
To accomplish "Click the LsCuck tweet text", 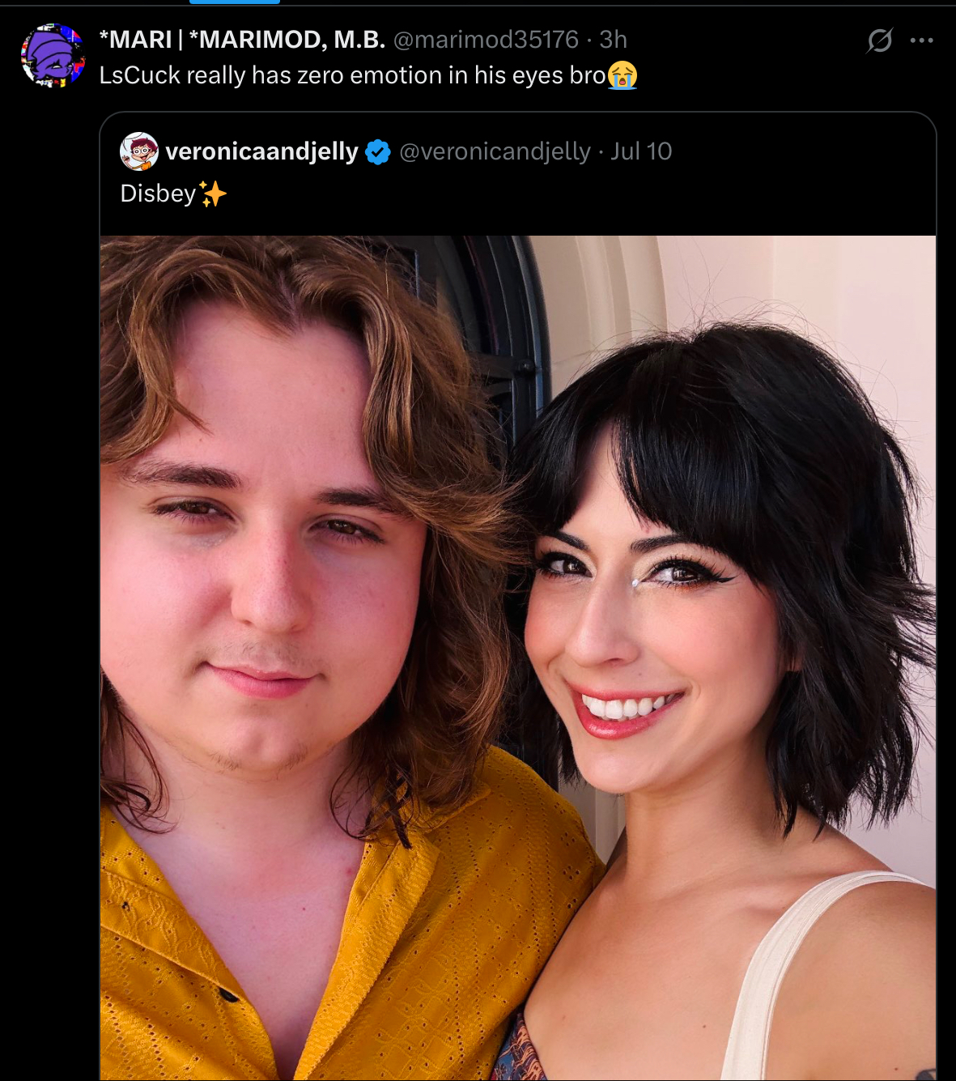I will 352,75.
